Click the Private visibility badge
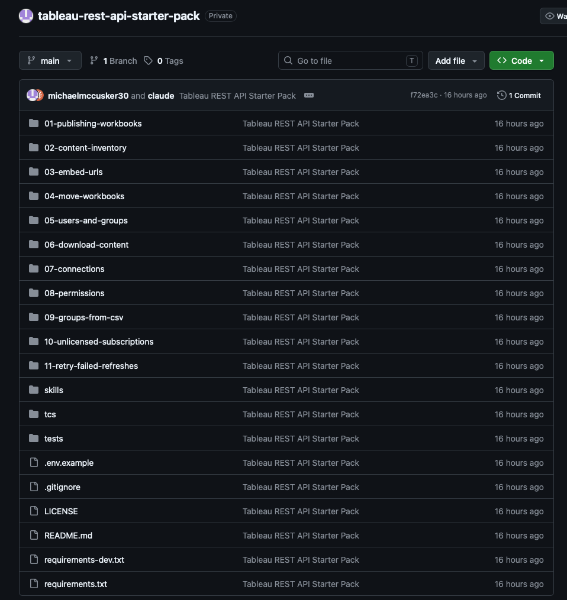The height and width of the screenshot is (600, 567). tap(220, 16)
